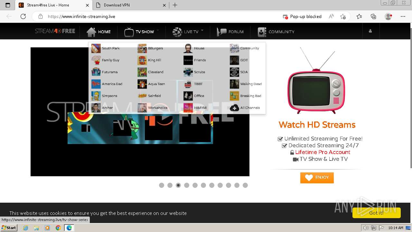The image size is (412, 232).
Task: Open the Community show thumbnail icon
Action: [x=234, y=48]
